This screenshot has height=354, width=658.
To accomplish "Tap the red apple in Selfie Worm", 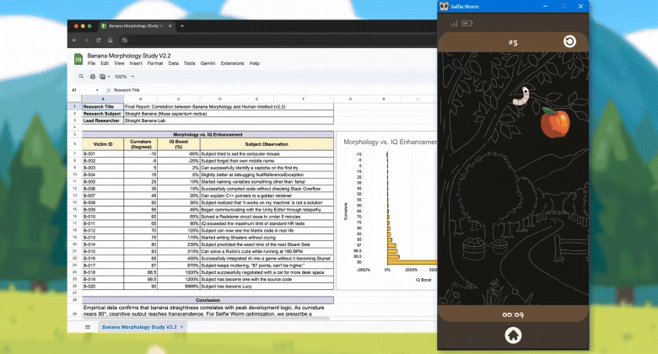I will (x=555, y=122).
